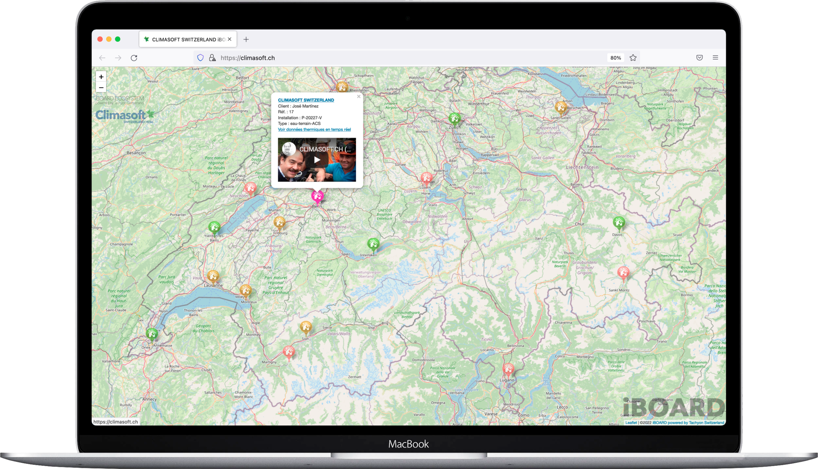Reset the 80% zoom level indicator
This screenshot has height=469, width=818.
point(615,58)
